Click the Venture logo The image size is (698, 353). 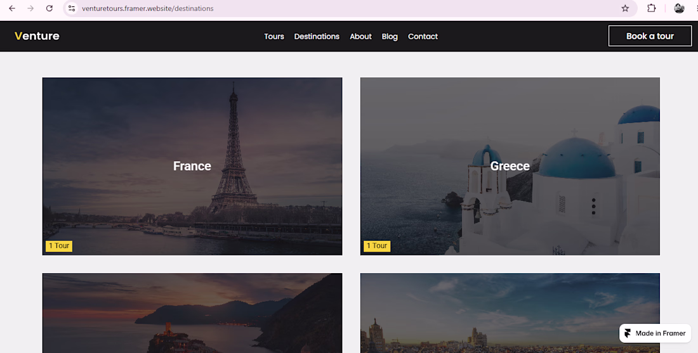pos(37,36)
